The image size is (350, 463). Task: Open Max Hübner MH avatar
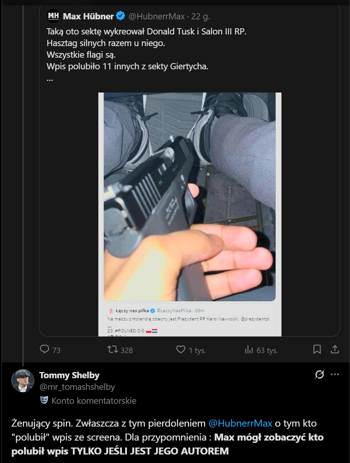click(53, 16)
